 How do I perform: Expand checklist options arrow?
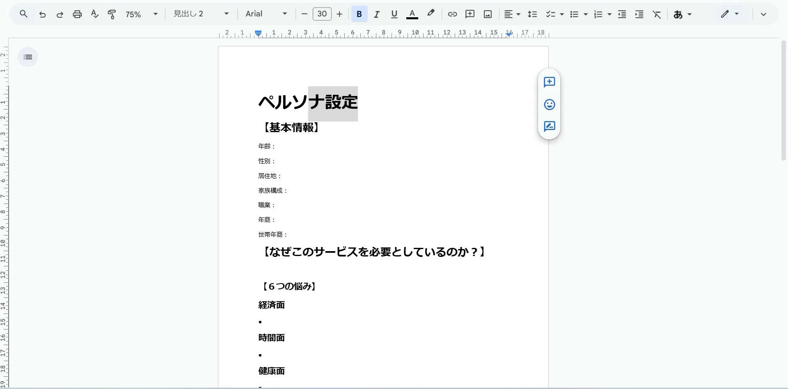pos(562,14)
